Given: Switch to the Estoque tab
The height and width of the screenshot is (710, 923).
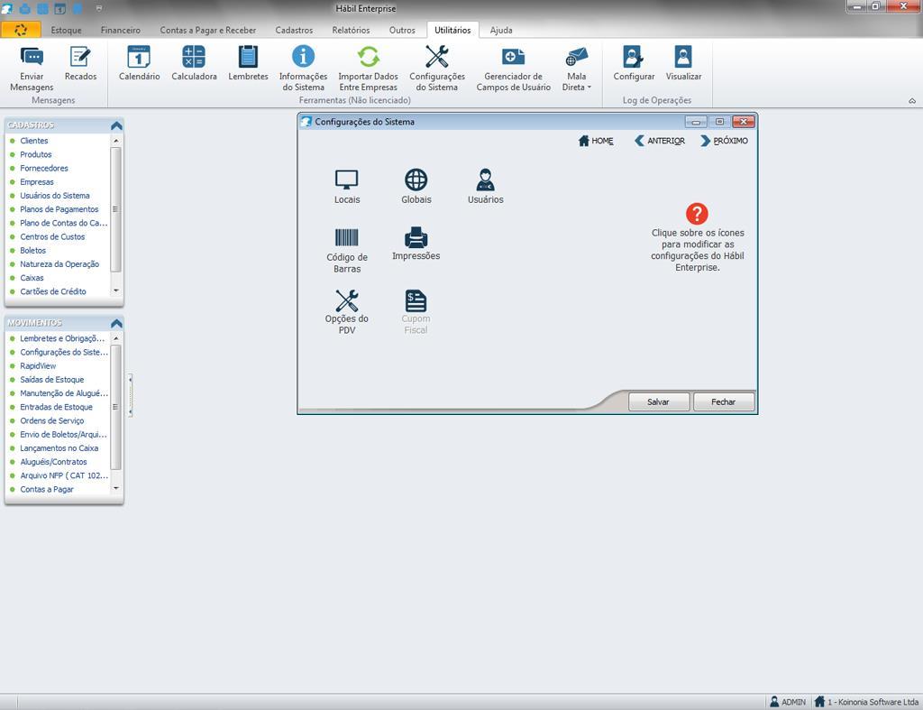Looking at the screenshot, I should [66, 30].
